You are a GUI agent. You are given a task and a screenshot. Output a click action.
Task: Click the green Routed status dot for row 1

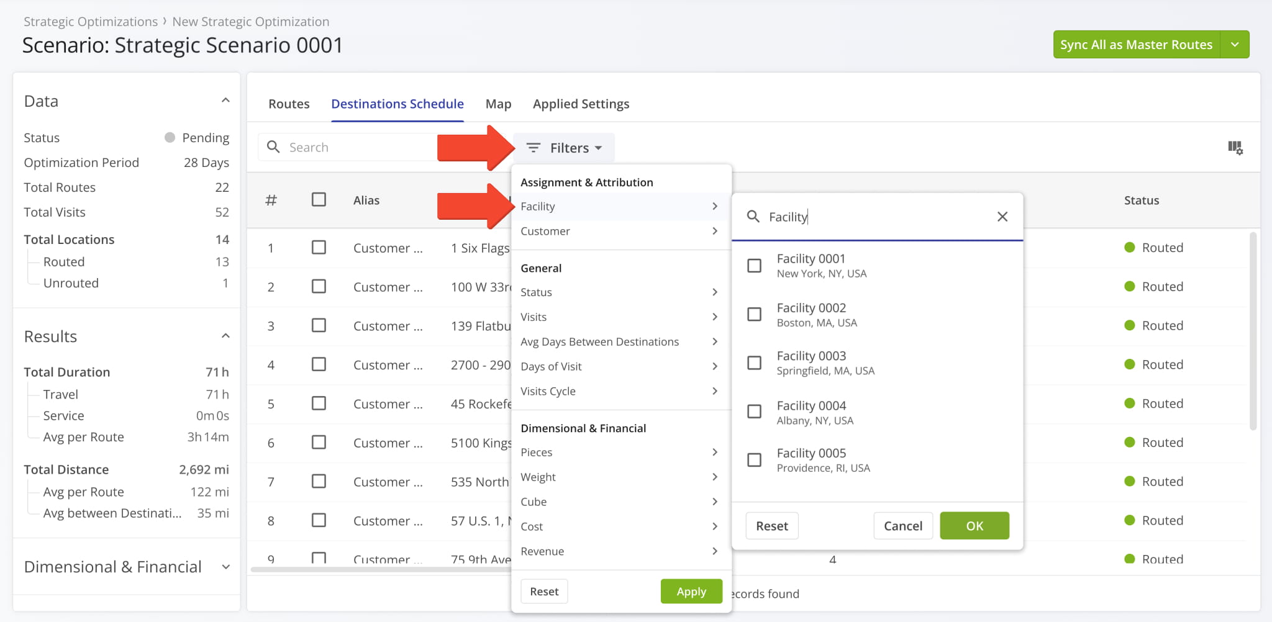click(x=1129, y=247)
